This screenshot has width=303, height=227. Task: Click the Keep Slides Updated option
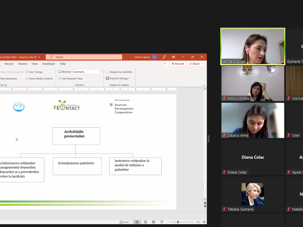[x=12, y=72]
